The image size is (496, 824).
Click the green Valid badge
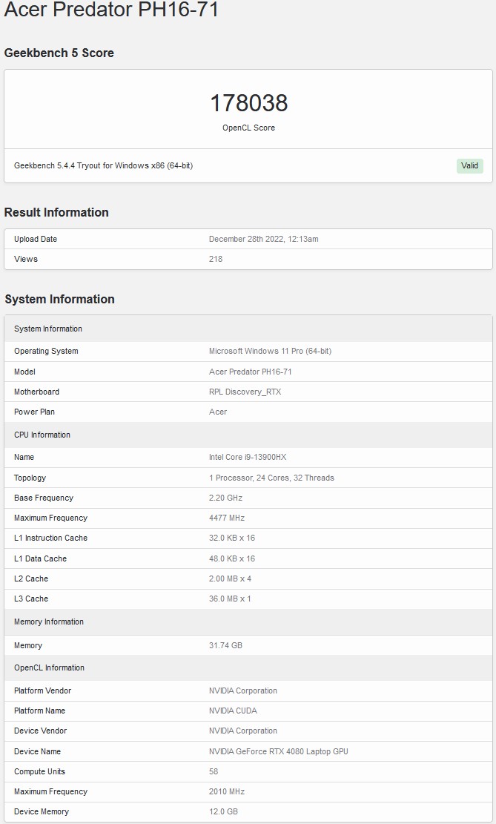click(470, 166)
